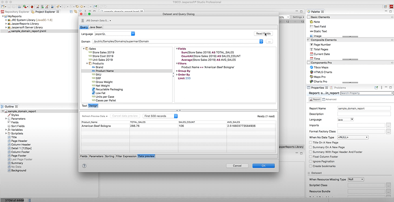
Task: Switch to the Java Bean tab
Action: (96, 27)
